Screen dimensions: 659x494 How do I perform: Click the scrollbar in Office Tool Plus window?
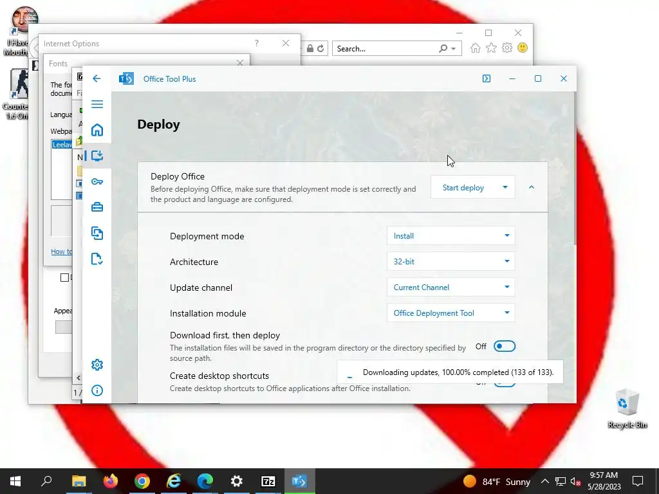coord(575,168)
